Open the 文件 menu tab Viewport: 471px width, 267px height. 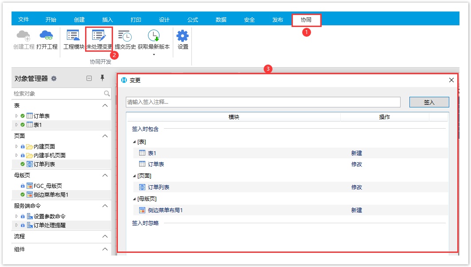point(23,20)
